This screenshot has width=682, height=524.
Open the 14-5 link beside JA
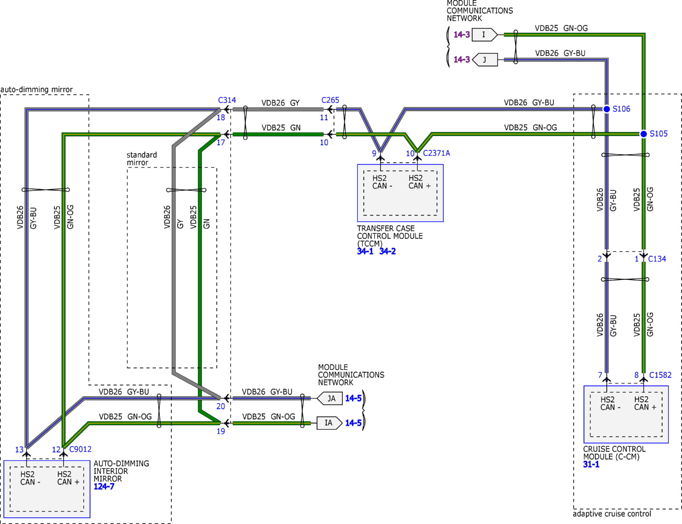[x=353, y=398]
